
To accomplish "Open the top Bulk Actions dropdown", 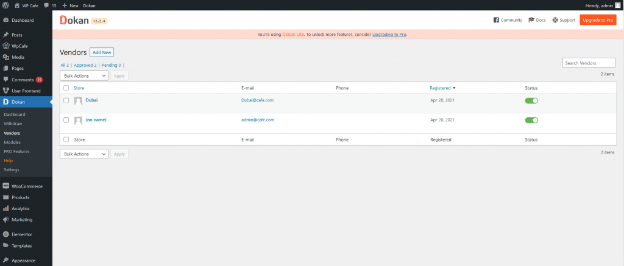I will coord(84,76).
